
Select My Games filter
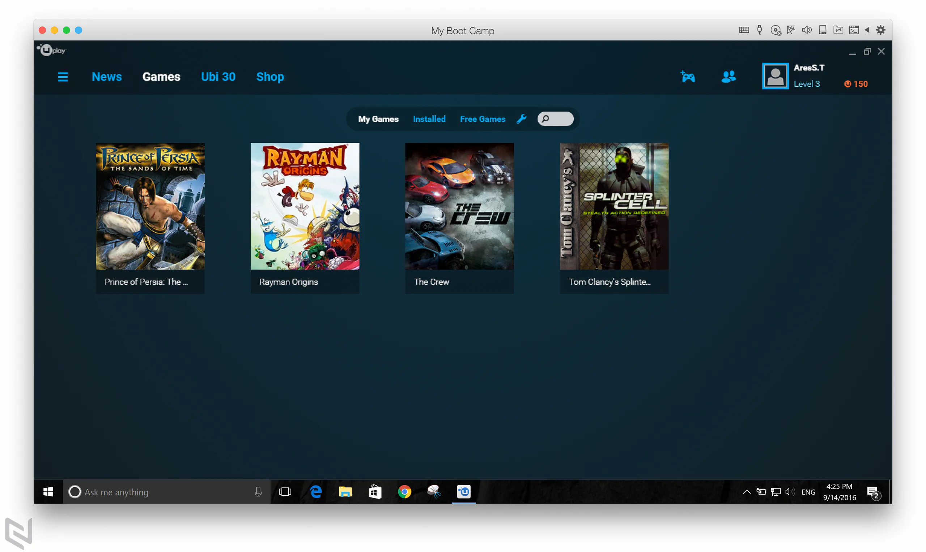click(x=378, y=119)
